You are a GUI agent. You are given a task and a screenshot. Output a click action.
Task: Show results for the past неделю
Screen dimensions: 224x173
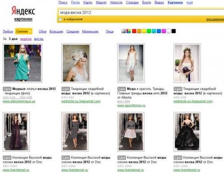pyautogui.click(x=26, y=39)
